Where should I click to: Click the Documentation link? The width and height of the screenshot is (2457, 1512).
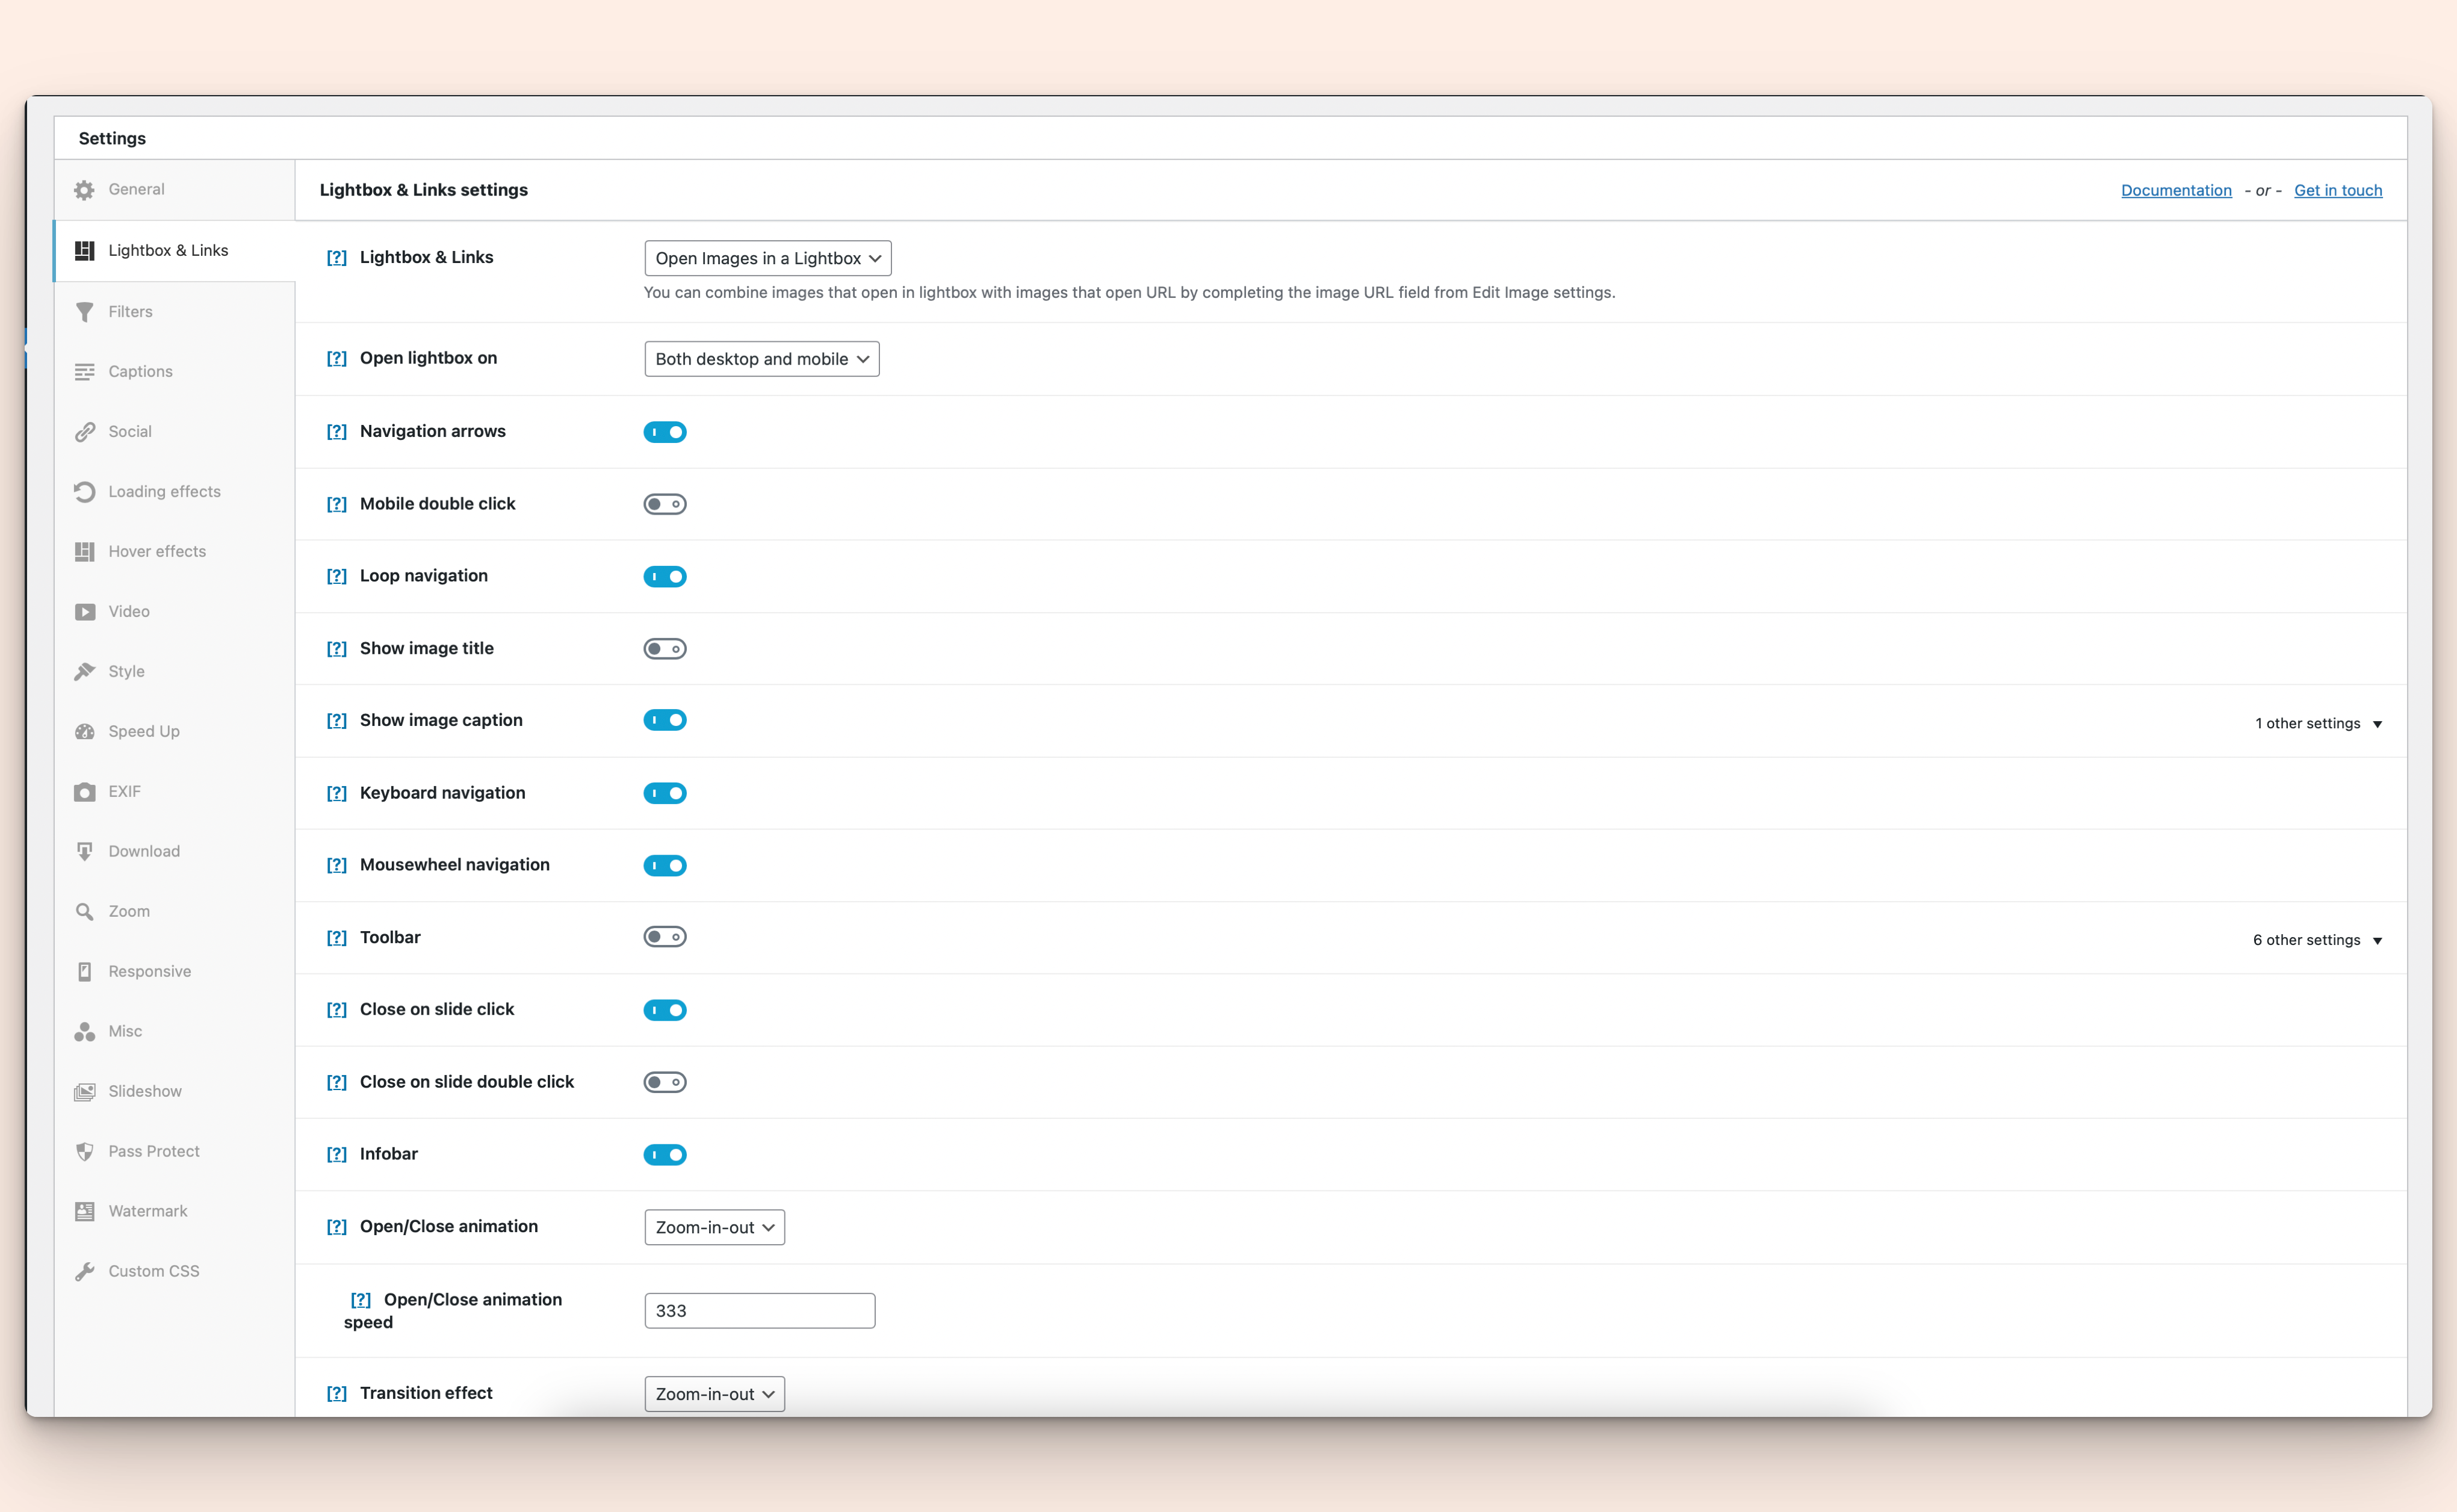coord(2173,190)
